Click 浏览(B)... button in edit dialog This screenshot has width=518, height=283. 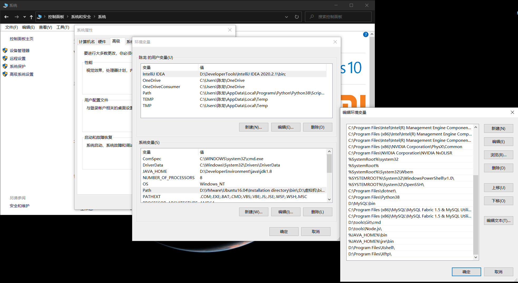(498, 155)
